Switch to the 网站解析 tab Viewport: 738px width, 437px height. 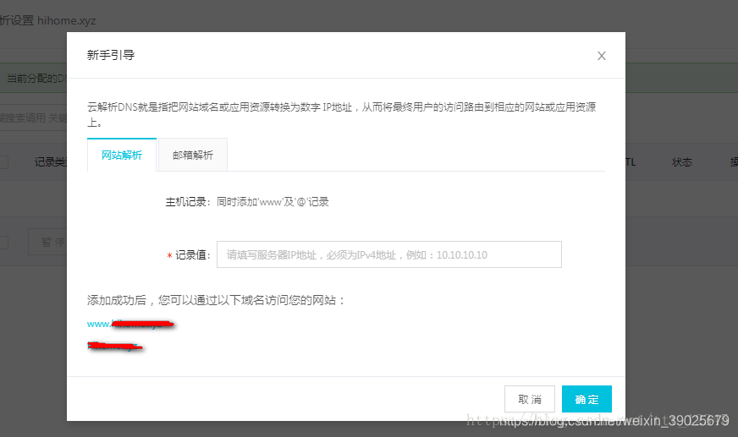[x=122, y=155]
